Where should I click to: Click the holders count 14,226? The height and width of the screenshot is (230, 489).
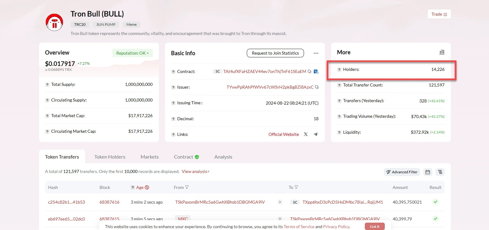[438, 69]
